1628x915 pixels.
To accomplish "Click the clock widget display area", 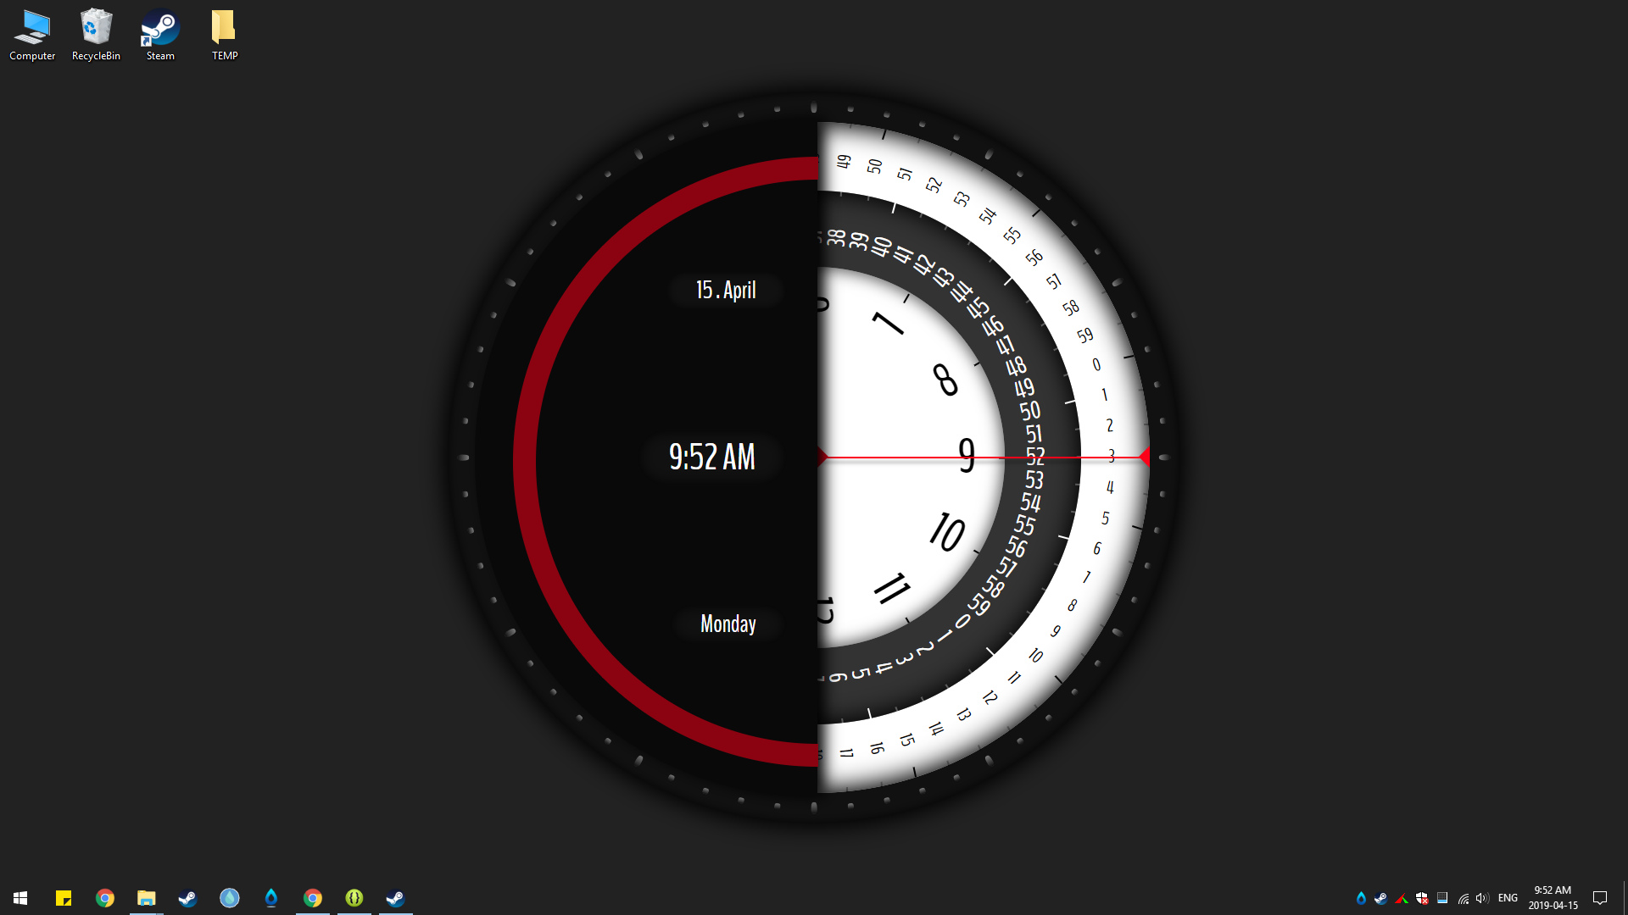I will point(814,457).
